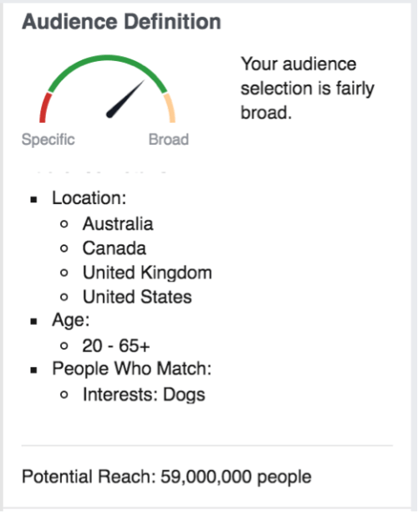This screenshot has height=512, width=418.
Task: Click the orange Broad segment of gauge
Action: pyautogui.click(x=170, y=108)
